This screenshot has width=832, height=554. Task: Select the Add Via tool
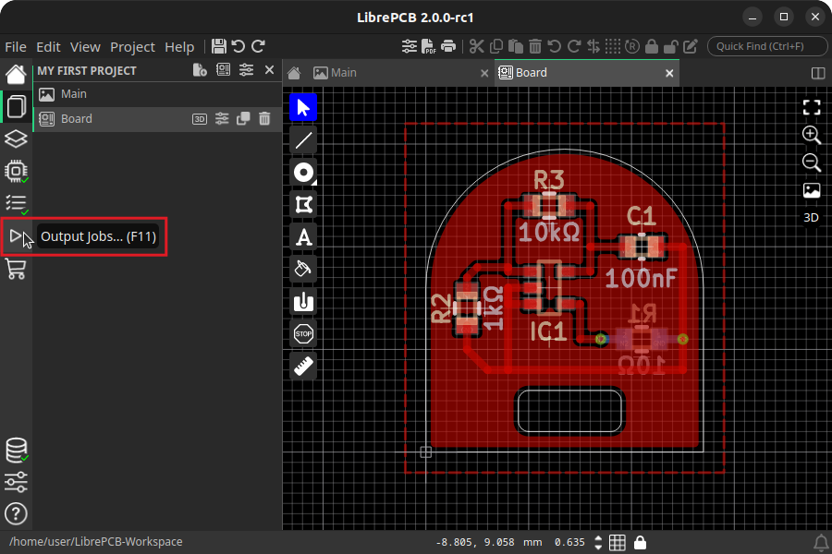point(303,172)
